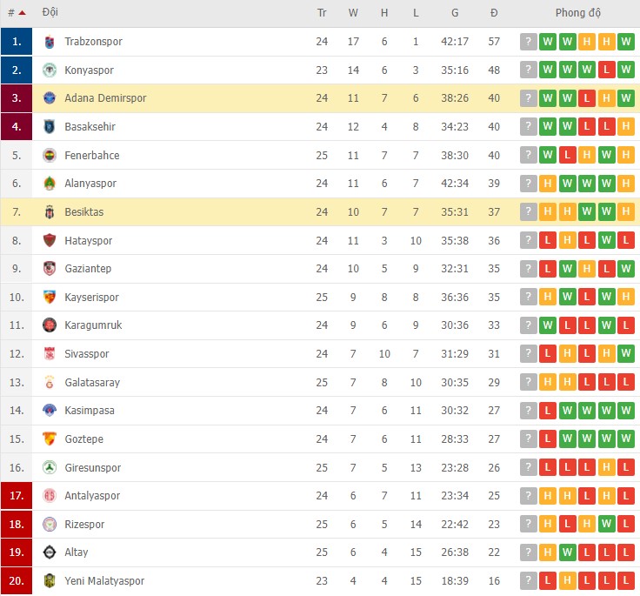Open the Sivasspor team link
Image resolution: width=640 pixels, height=596 pixels.
87,354
